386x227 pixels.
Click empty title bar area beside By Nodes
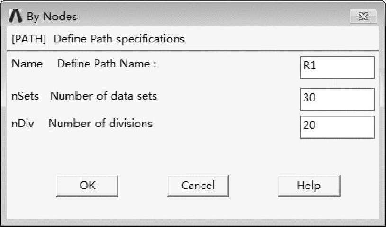coord(213,17)
